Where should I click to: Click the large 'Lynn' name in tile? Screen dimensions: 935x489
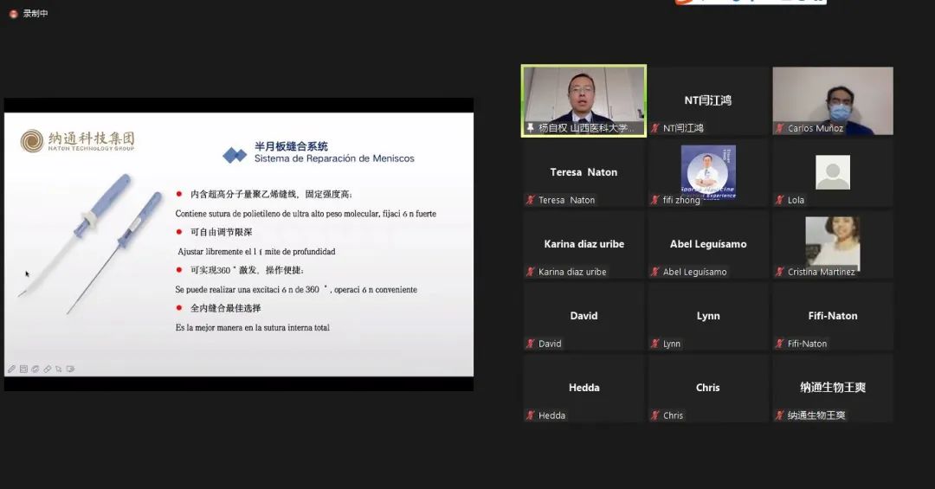(708, 316)
